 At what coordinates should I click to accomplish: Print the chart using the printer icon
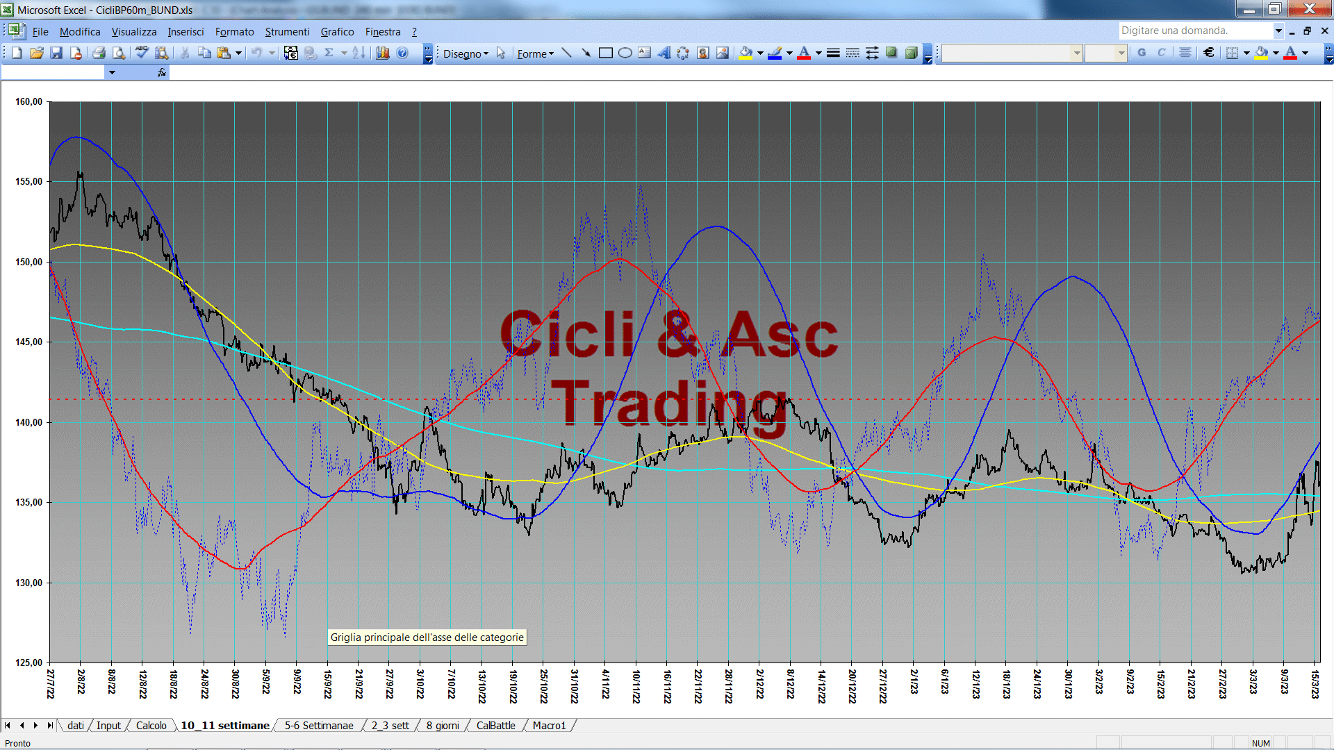[x=99, y=53]
